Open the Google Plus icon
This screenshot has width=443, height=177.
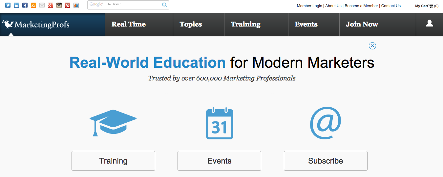click(x=51, y=5)
